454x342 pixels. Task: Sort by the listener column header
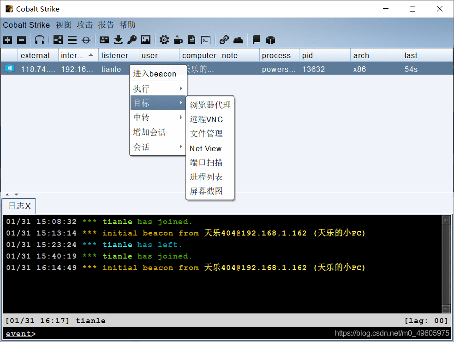pos(119,55)
